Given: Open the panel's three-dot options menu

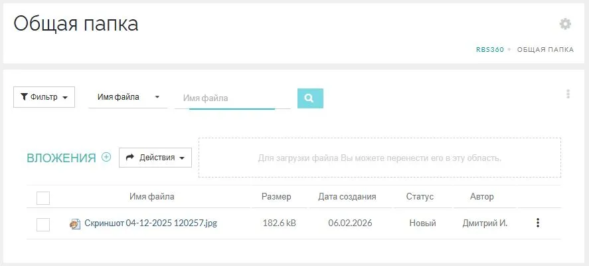Looking at the screenshot, I should coord(568,94).
